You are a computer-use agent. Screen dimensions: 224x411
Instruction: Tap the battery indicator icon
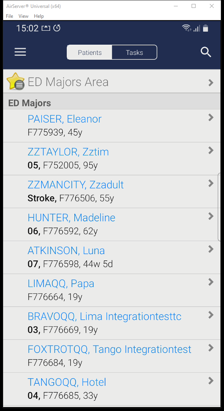coord(206,28)
